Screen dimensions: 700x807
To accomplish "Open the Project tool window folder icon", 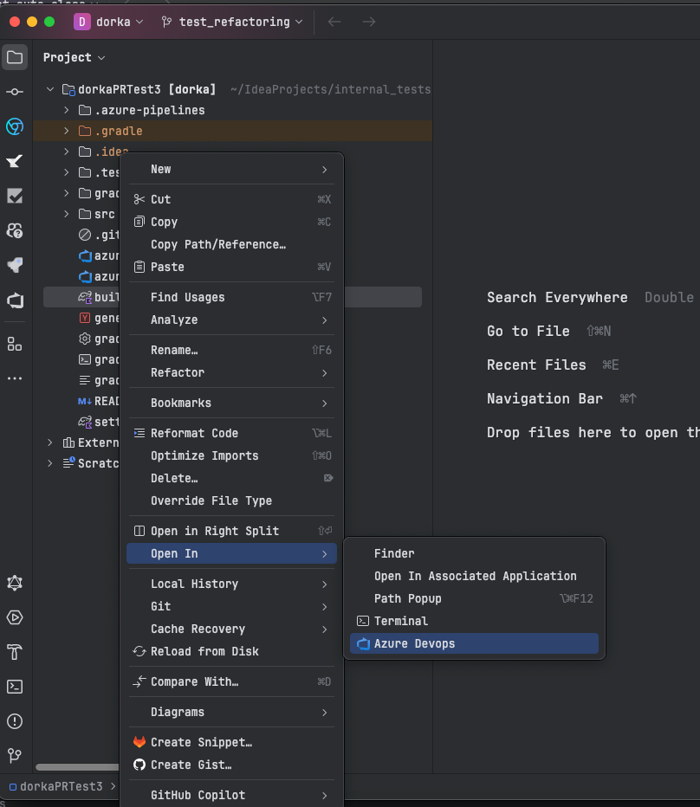I will tap(15, 57).
